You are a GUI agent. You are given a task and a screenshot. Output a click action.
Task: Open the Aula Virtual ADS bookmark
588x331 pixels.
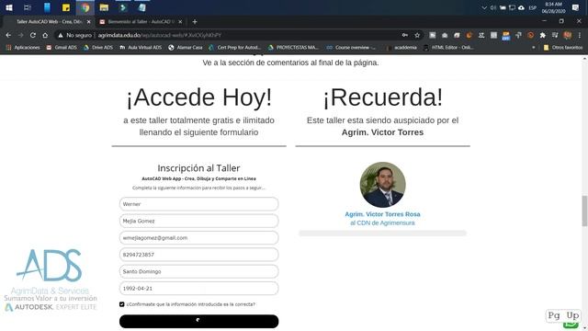141,48
